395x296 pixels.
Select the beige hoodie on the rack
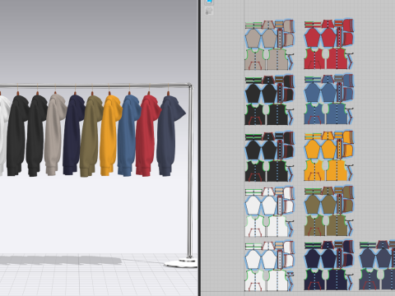coord(55,134)
